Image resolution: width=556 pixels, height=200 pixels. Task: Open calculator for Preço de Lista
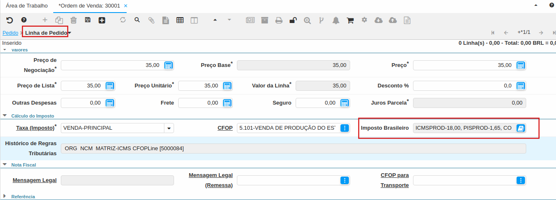pos(110,86)
